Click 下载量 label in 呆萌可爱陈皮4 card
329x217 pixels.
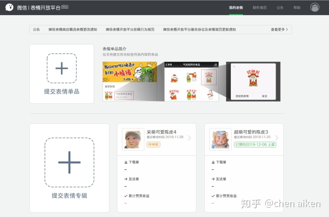[x=134, y=162]
